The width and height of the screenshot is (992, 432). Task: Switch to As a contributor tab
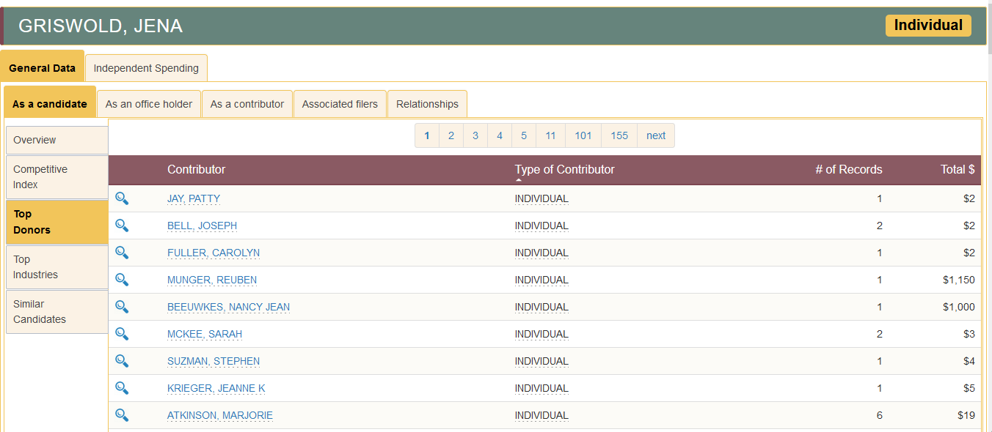pyautogui.click(x=247, y=104)
